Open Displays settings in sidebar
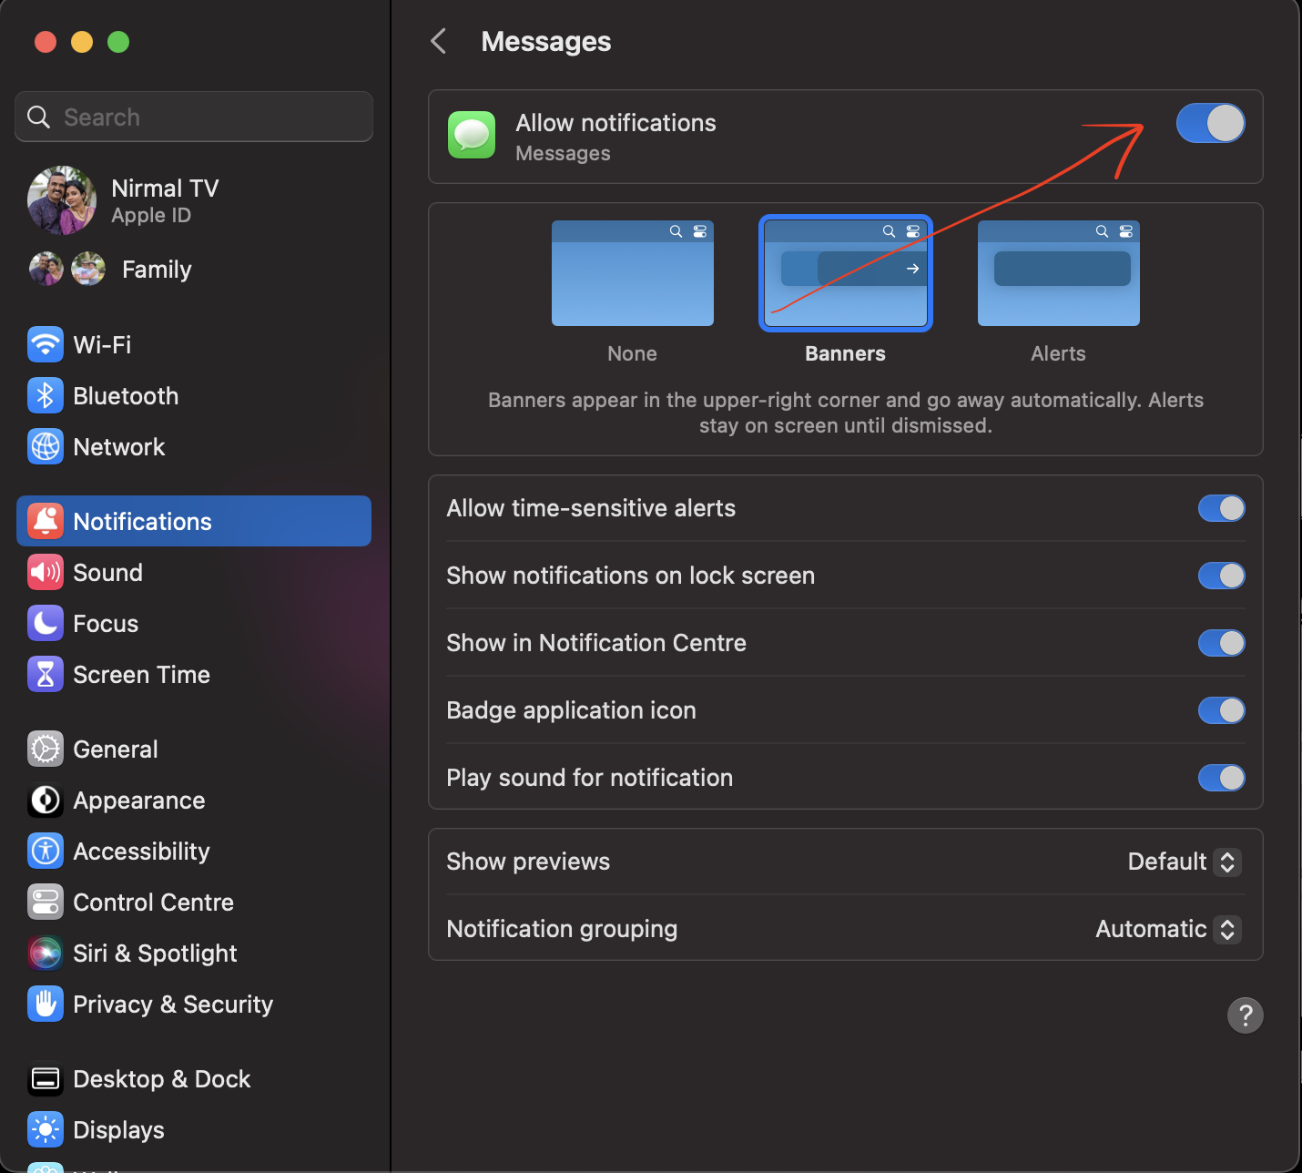 194,1129
